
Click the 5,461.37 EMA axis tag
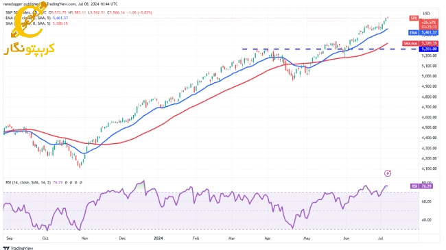(429, 33)
